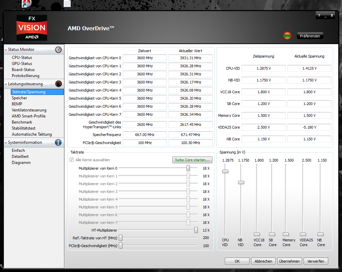Click CPU-Kern 0 current value 3931.31 MHz

[x=191, y=58]
